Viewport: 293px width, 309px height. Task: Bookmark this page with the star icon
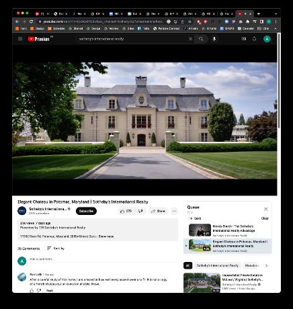pyautogui.click(x=190, y=21)
